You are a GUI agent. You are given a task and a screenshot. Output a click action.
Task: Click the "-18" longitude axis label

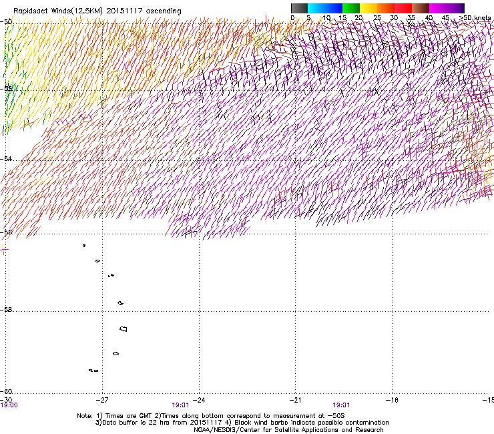(x=393, y=400)
